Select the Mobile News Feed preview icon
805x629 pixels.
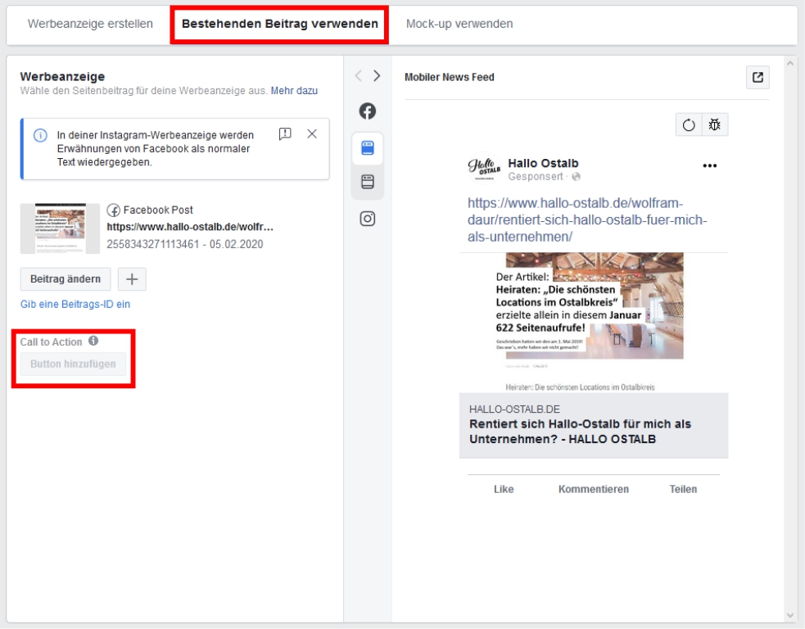tap(368, 148)
